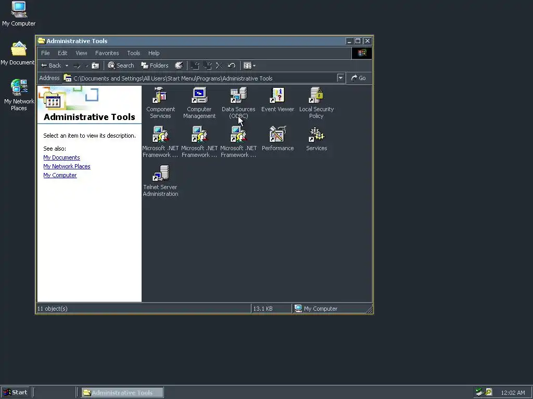
Task: Open the Favorites menu
Action: 107,53
